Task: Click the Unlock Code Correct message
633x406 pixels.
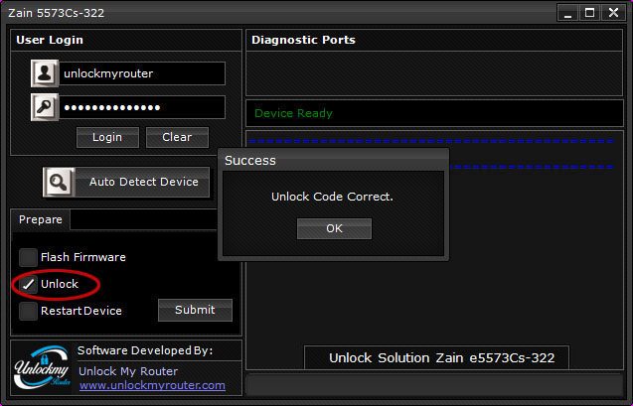Action: point(332,197)
